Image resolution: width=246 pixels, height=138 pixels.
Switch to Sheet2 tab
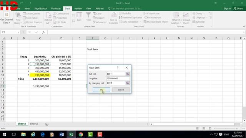pyautogui.click(x=34, y=123)
